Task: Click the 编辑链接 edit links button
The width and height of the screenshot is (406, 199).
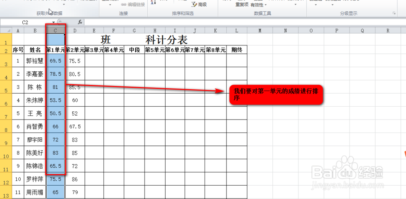Action: 133,4
